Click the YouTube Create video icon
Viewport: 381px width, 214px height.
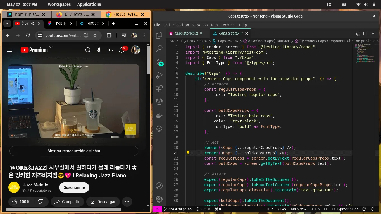coord(110,50)
